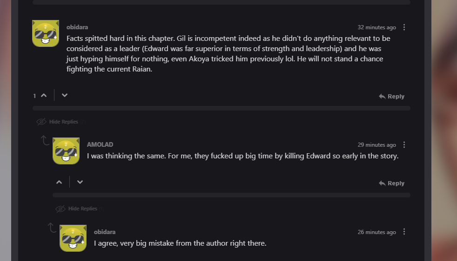Reply to AMOLAD's comment
Viewport: 457px width, 261px height.
[x=391, y=183]
